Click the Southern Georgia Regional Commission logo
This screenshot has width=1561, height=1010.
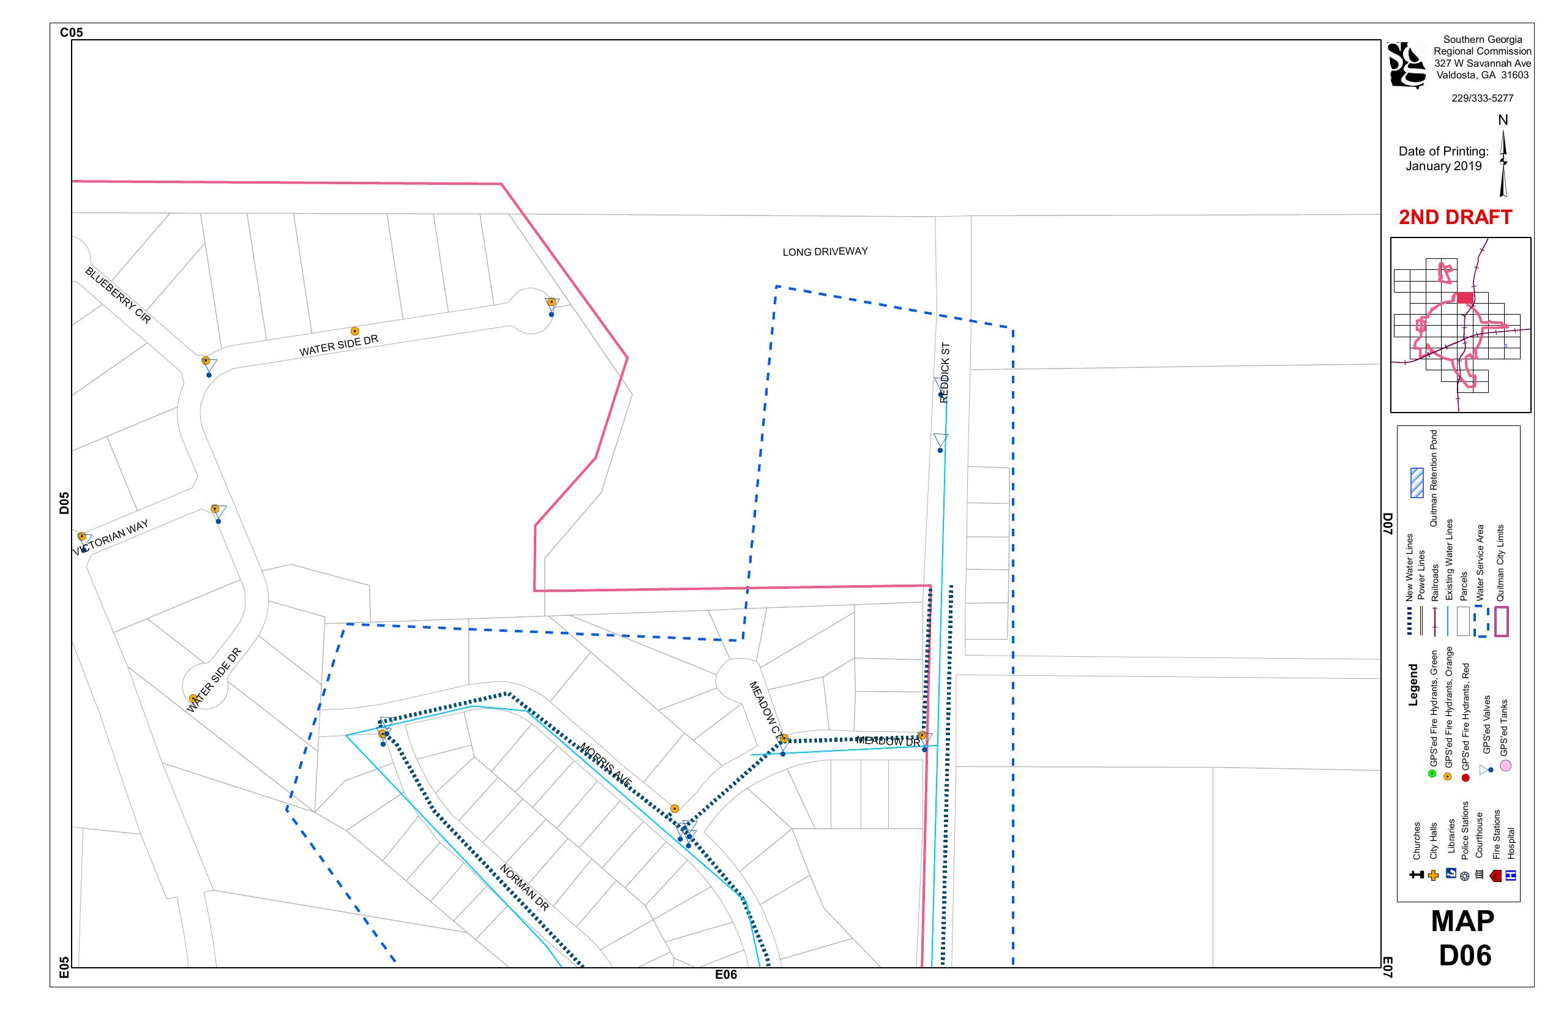click(1407, 64)
